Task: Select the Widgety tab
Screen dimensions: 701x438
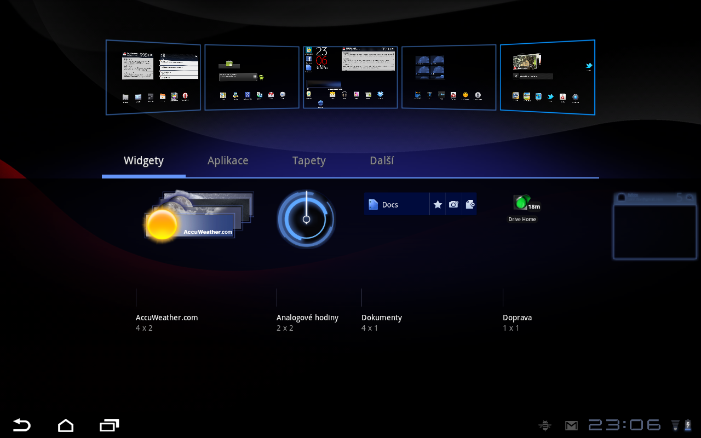Action: [x=143, y=161]
